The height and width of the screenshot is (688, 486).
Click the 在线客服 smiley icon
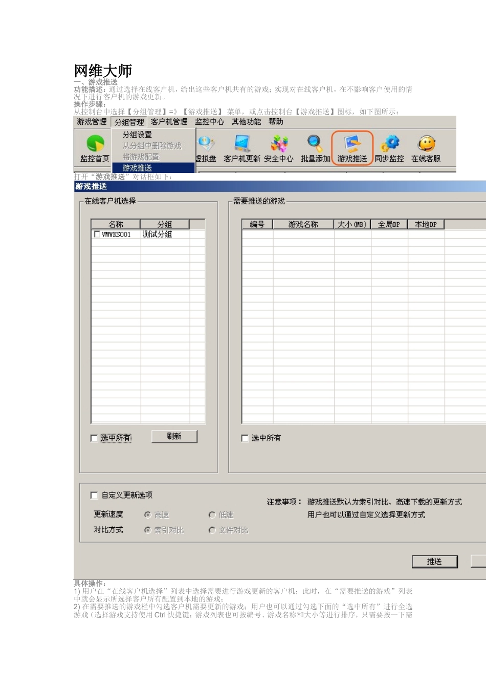pos(426,148)
